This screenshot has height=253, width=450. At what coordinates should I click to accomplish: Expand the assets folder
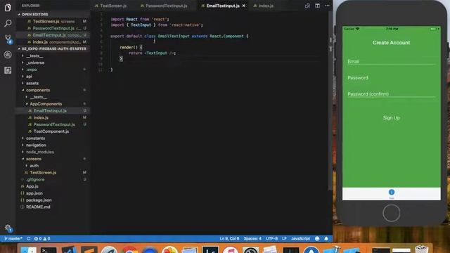[x=32, y=83]
